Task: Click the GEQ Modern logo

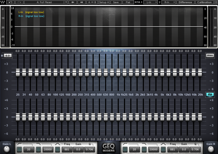Action: pos(108,147)
